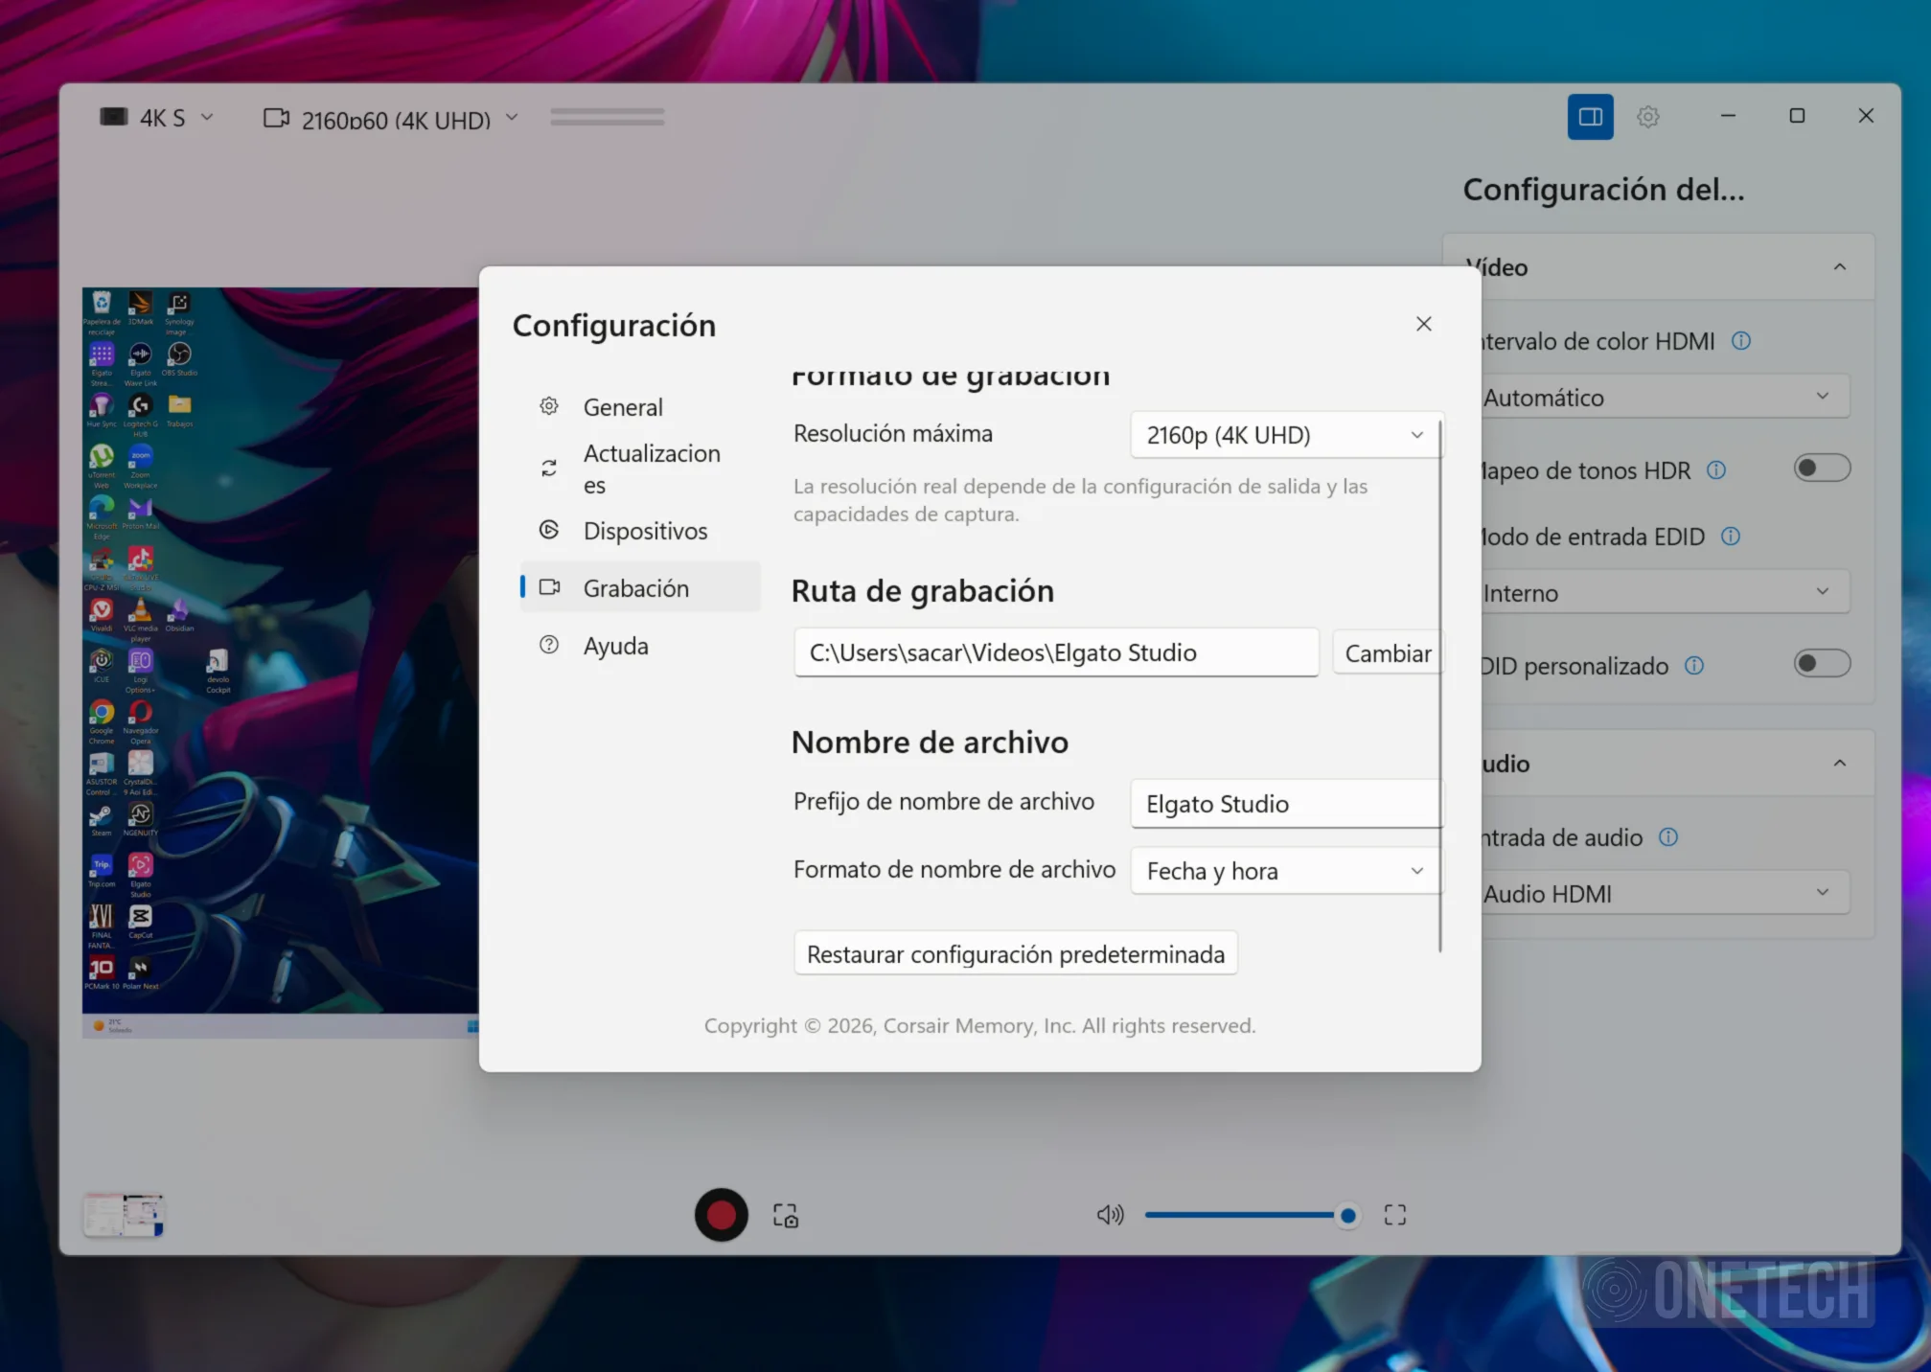Open the recent capture thumbnail at bottom left
Image resolution: width=1931 pixels, height=1372 pixels.
pyautogui.click(x=124, y=1216)
